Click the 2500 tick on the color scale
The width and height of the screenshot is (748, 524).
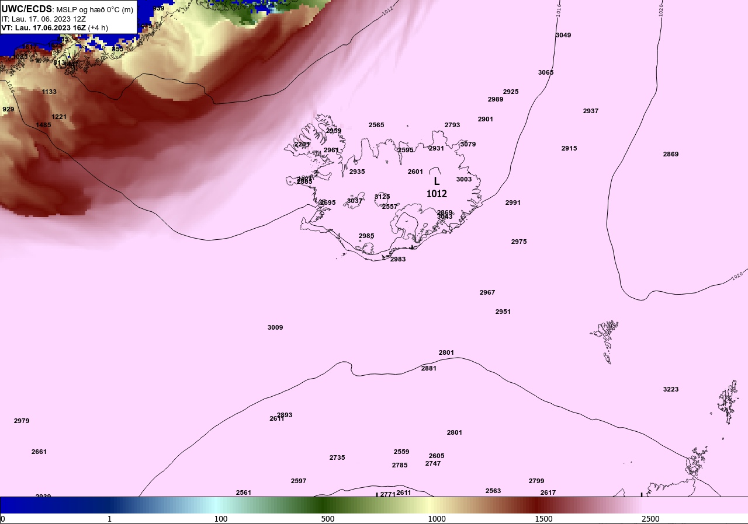coord(650,519)
